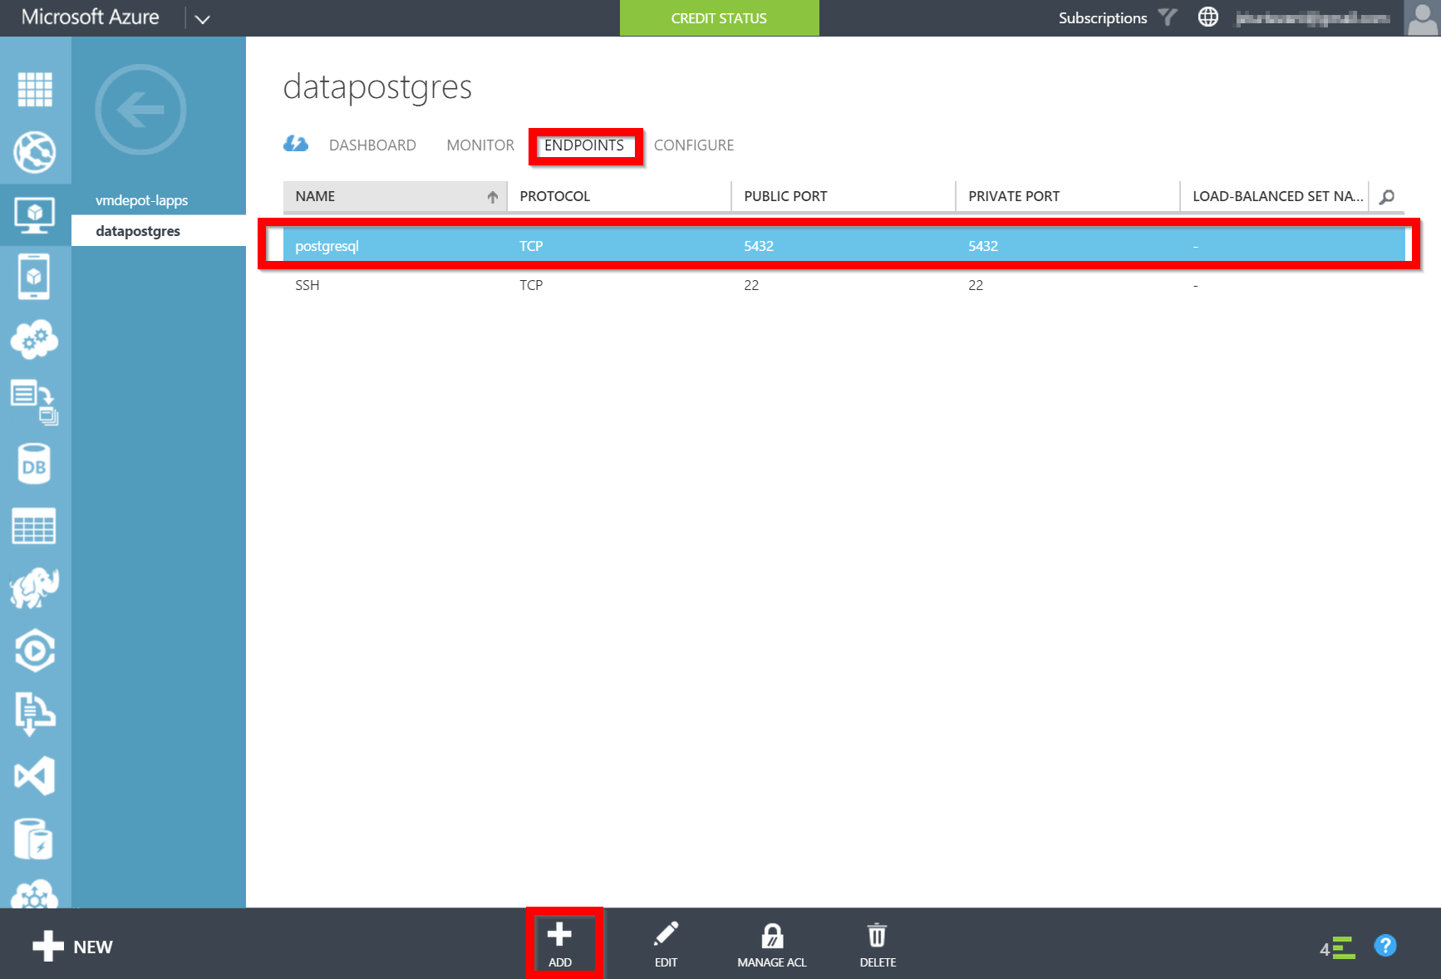
Task: Click the ADD endpoint button
Action: coord(560,943)
